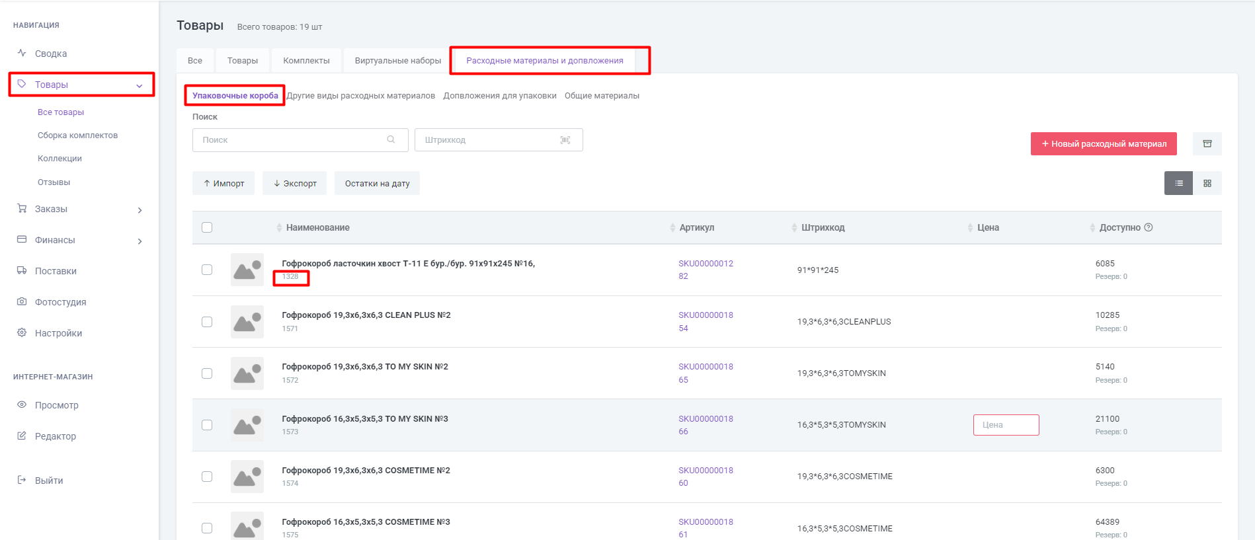Switch to grid view layout
This screenshot has width=1255, height=540.
click(x=1207, y=183)
